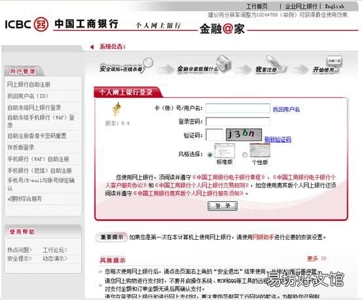The height and width of the screenshot is (300, 362).
Task: Click the golden keys icon
Action: [117, 109]
